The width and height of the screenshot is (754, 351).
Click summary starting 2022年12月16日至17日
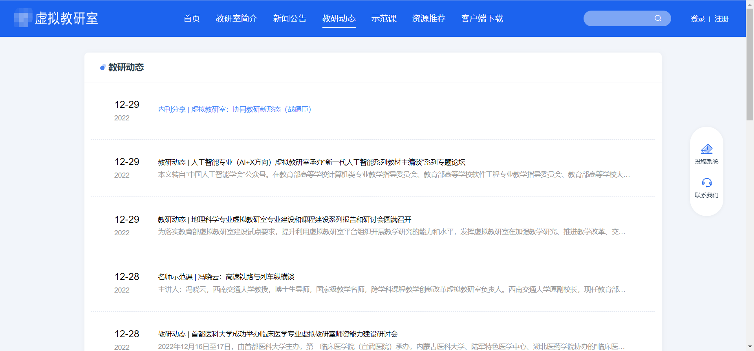(391, 347)
